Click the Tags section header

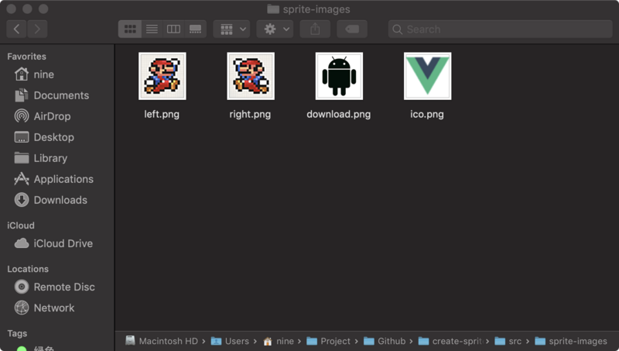[17, 334]
